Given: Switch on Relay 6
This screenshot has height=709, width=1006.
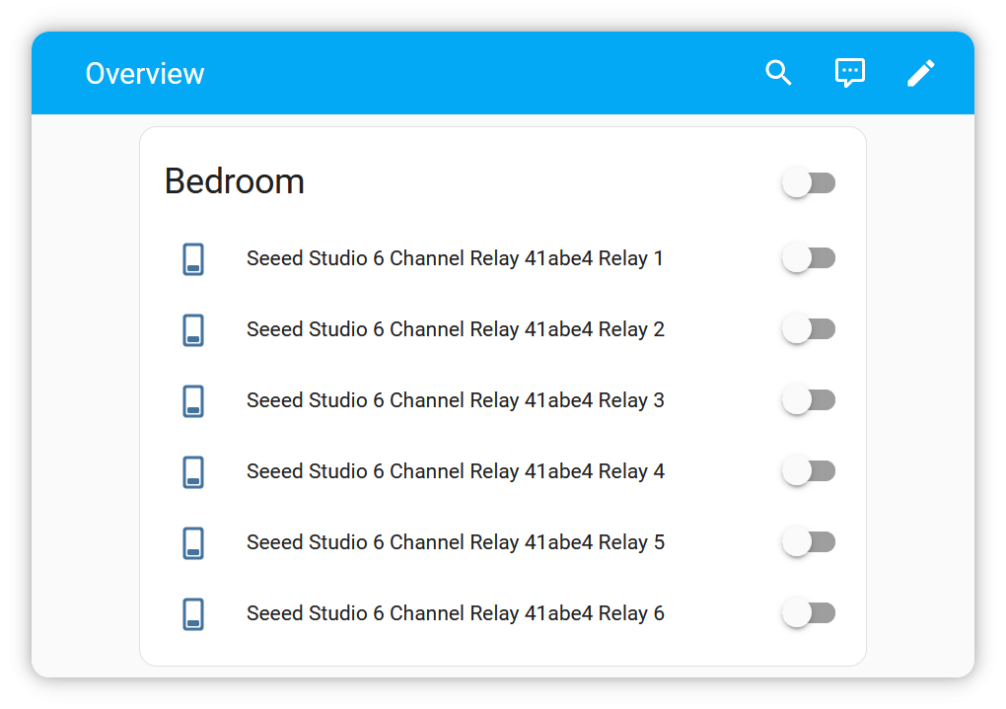Looking at the screenshot, I should [x=809, y=613].
